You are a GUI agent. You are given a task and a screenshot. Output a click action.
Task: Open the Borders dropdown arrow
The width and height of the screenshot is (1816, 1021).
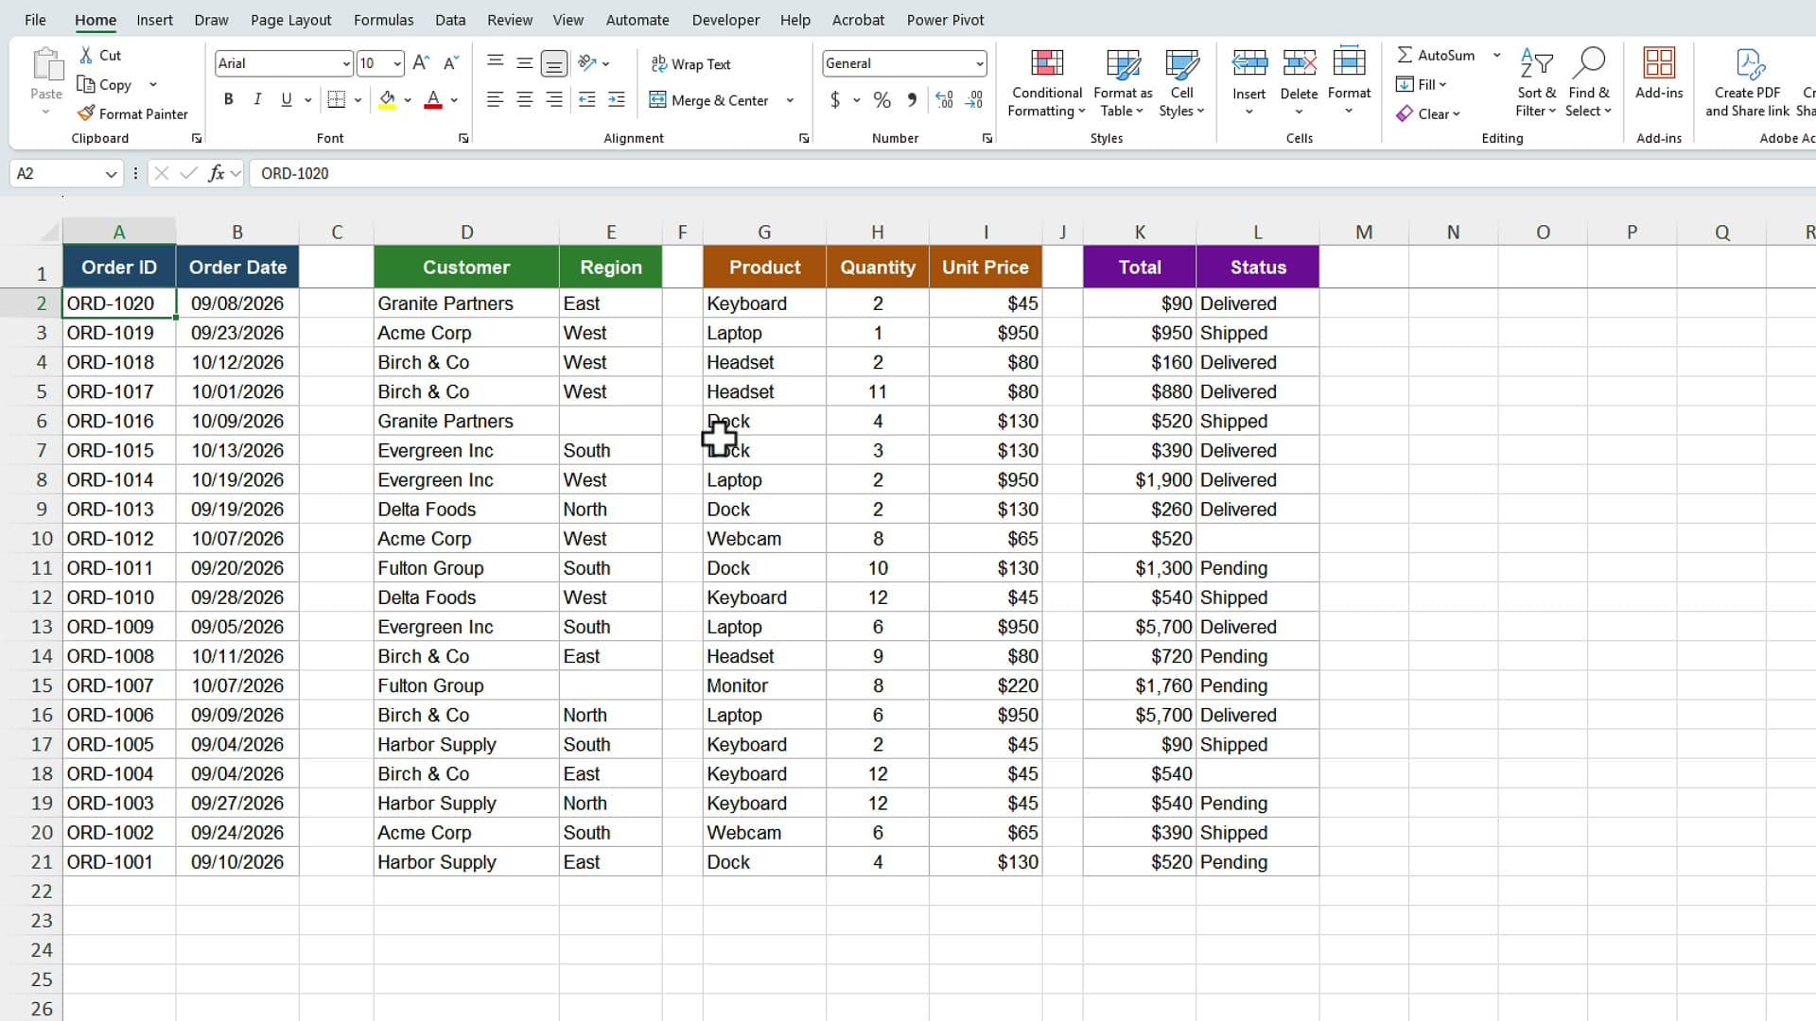[358, 99]
